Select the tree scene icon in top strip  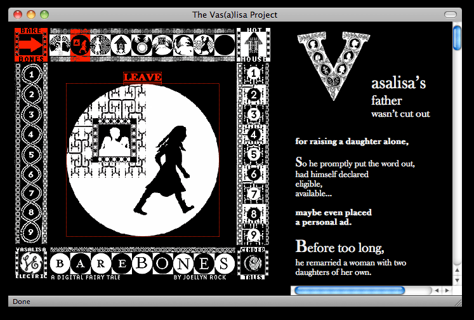60,45
